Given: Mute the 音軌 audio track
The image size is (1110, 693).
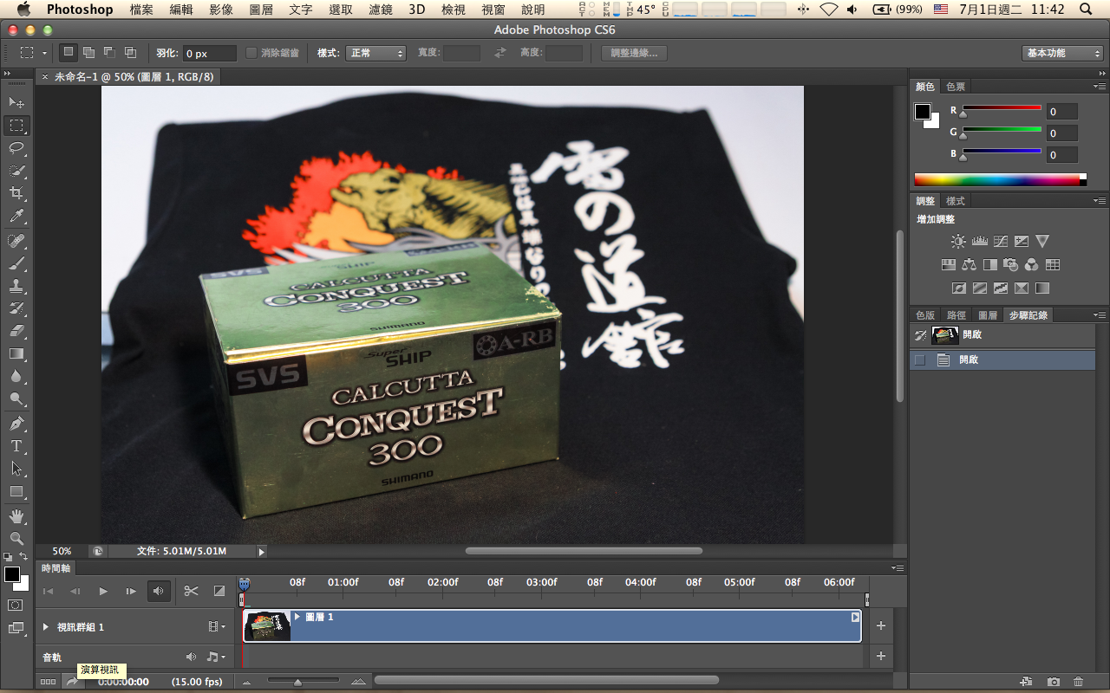Looking at the screenshot, I should pos(191,657).
